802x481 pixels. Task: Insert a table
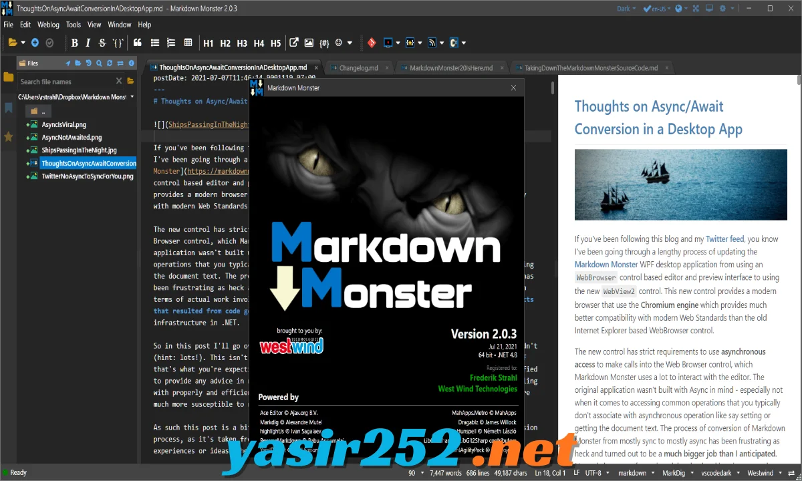click(188, 43)
